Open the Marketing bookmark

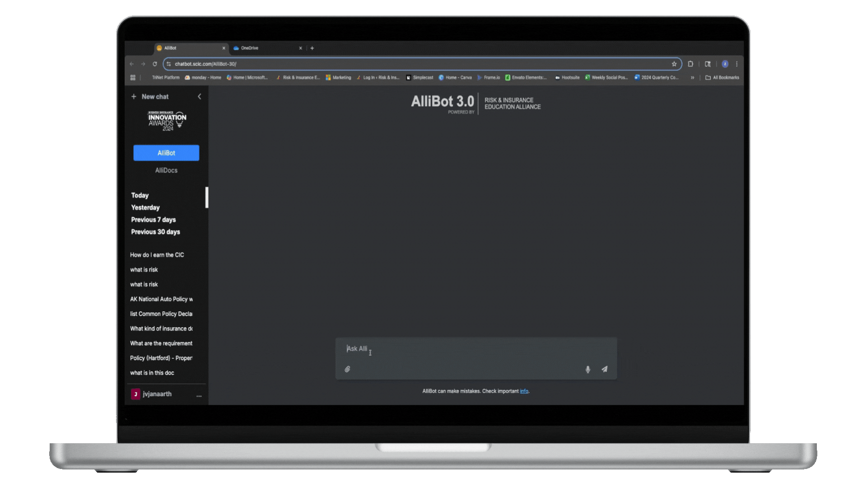(x=338, y=78)
